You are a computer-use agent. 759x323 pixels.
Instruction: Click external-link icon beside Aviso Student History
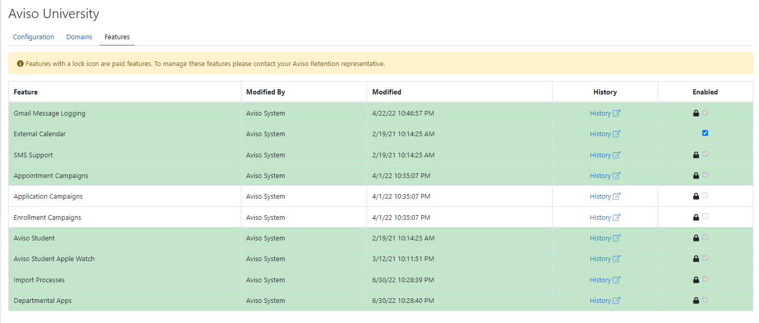[x=617, y=238]
